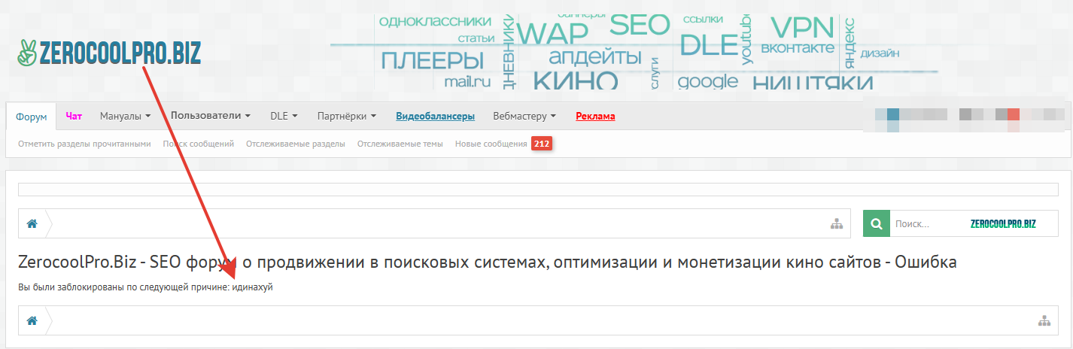Open the Поиск сообщений link
This screenshot has width=1073, height=349.
(x=198, y=144)
